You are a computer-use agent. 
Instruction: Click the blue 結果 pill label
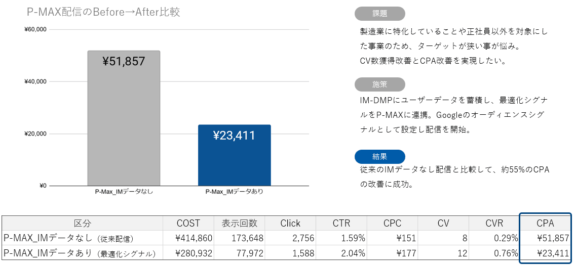(379, 157)
